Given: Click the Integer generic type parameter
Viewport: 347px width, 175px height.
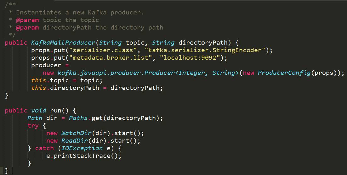Looking at the screenshot, I should [191, 73].
